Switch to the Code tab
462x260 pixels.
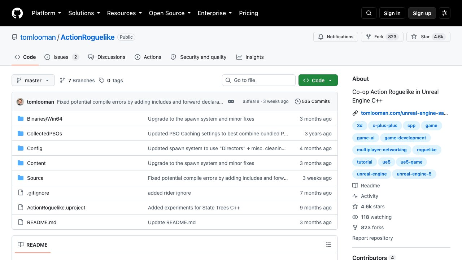pyautogui.click(x=25, y=57)
